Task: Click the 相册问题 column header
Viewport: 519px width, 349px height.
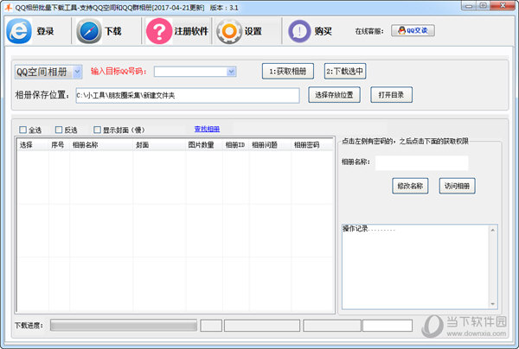Action: (270, 145)
